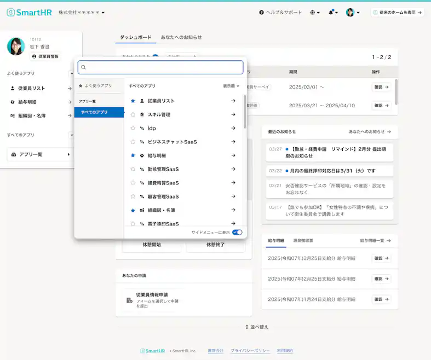
Task: Open Idp arrow in the popup
Action: pos(233,128)
